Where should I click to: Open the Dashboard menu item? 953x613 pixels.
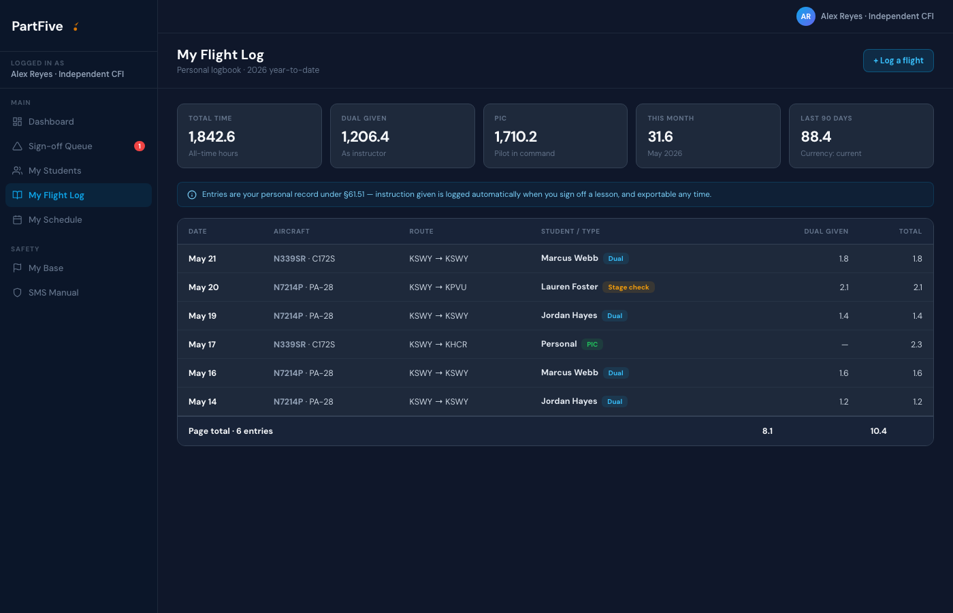click(78, 122)
